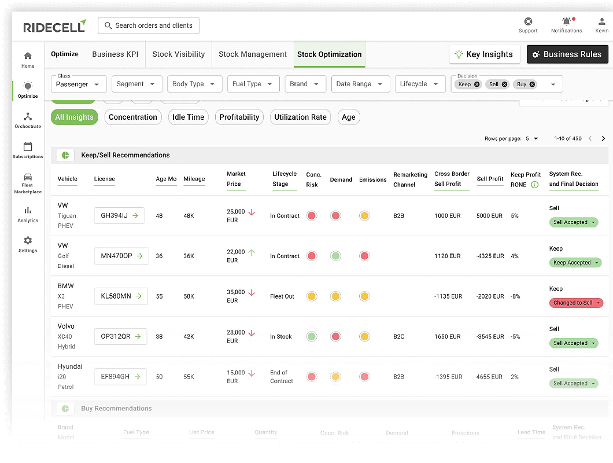
Task: Select the Utilization Rate filter
Action: tap(300, 117)
